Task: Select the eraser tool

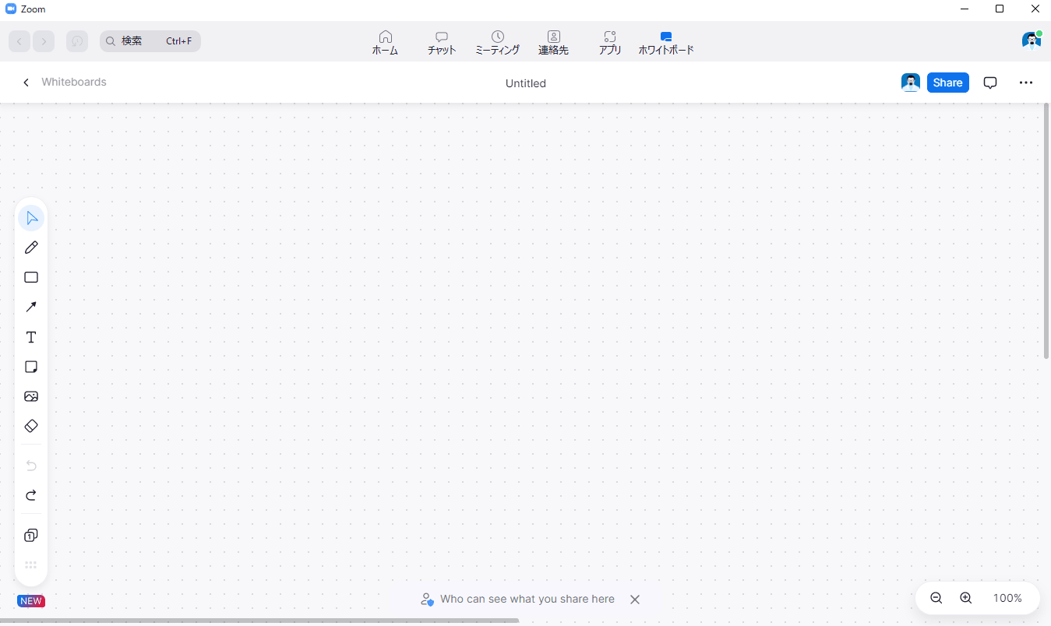Action: coord(31,426)
